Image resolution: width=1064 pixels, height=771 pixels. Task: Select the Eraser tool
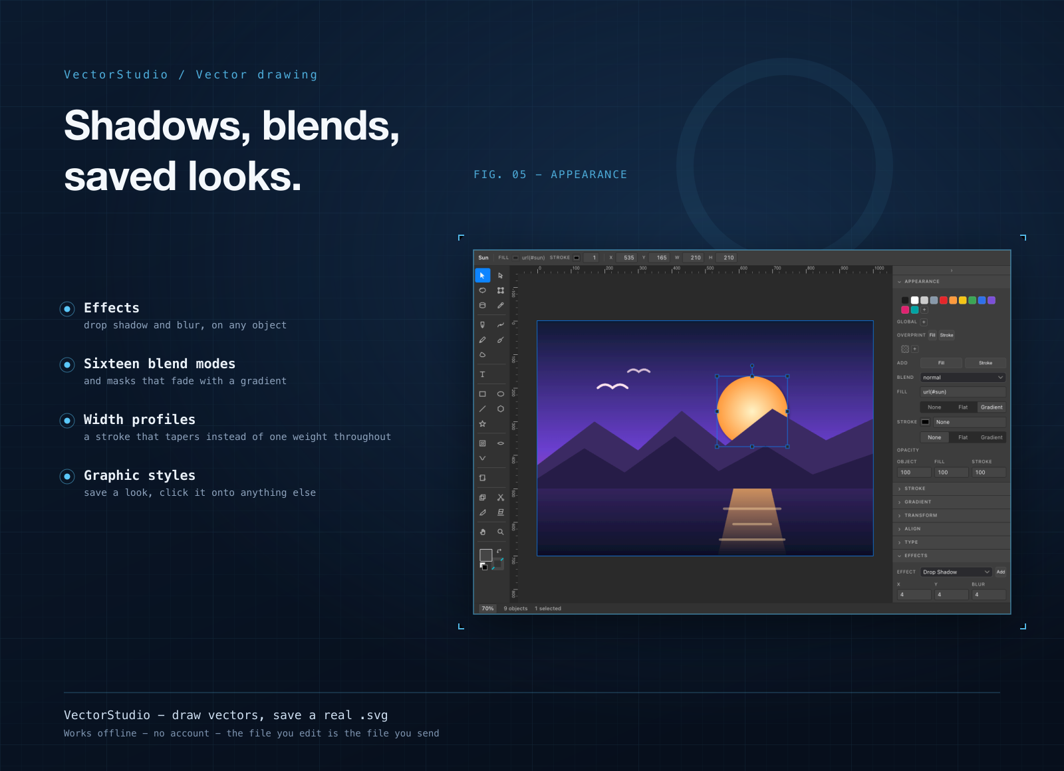[x=501, y=512]
